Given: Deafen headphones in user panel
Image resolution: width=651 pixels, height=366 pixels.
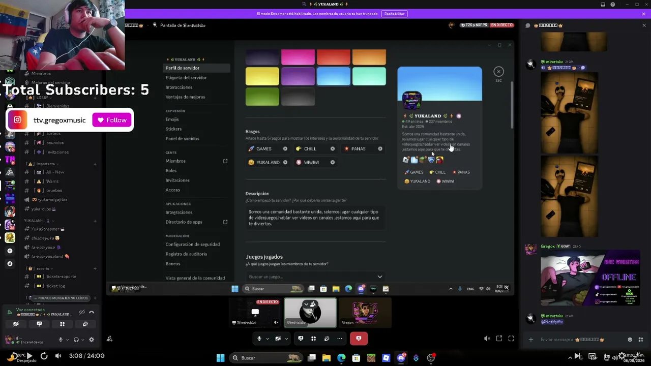Looking at the screenshot, I should (x=76, y=340).
